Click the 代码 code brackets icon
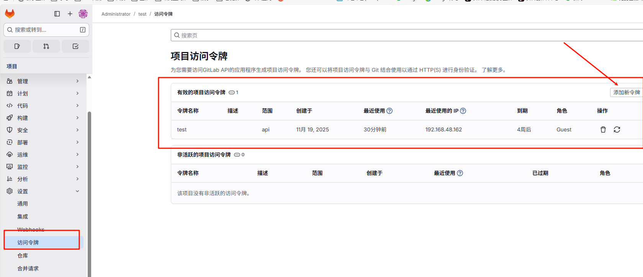The image size is (643, 277). tap(10, 105)
